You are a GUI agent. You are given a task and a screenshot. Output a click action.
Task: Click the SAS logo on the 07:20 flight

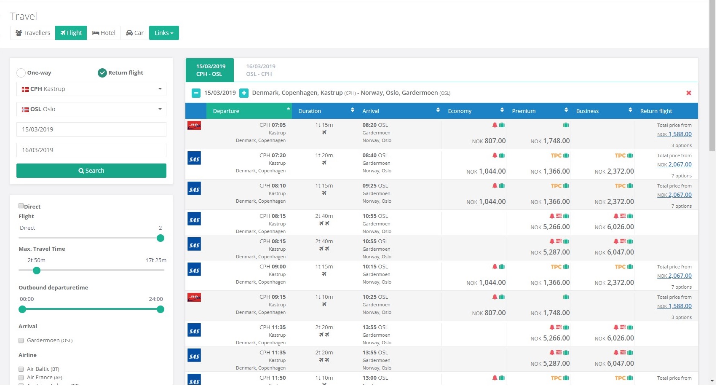(x=194, y=158)
